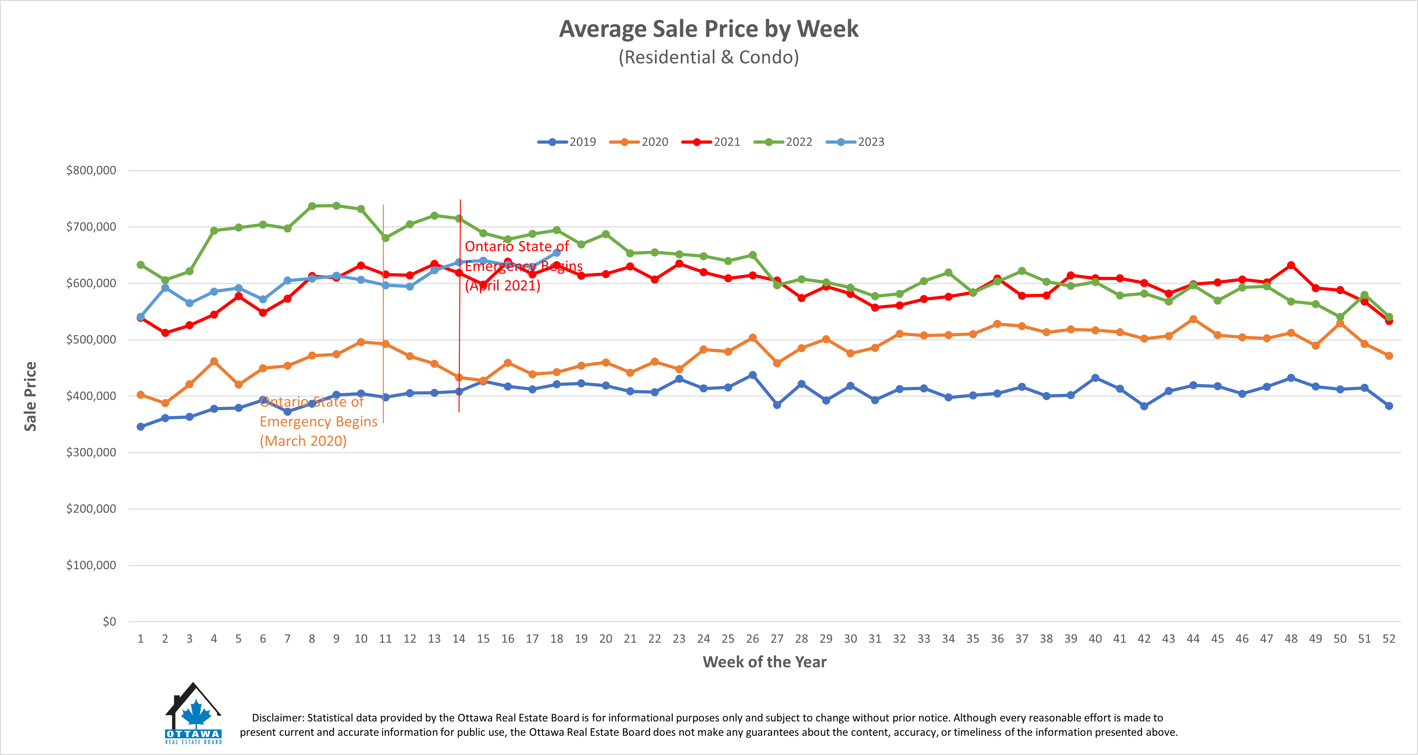Viewport: 1418px width, 755px height.
Task: Click the 2023 light blue legend entry
Action: [855, 142]
